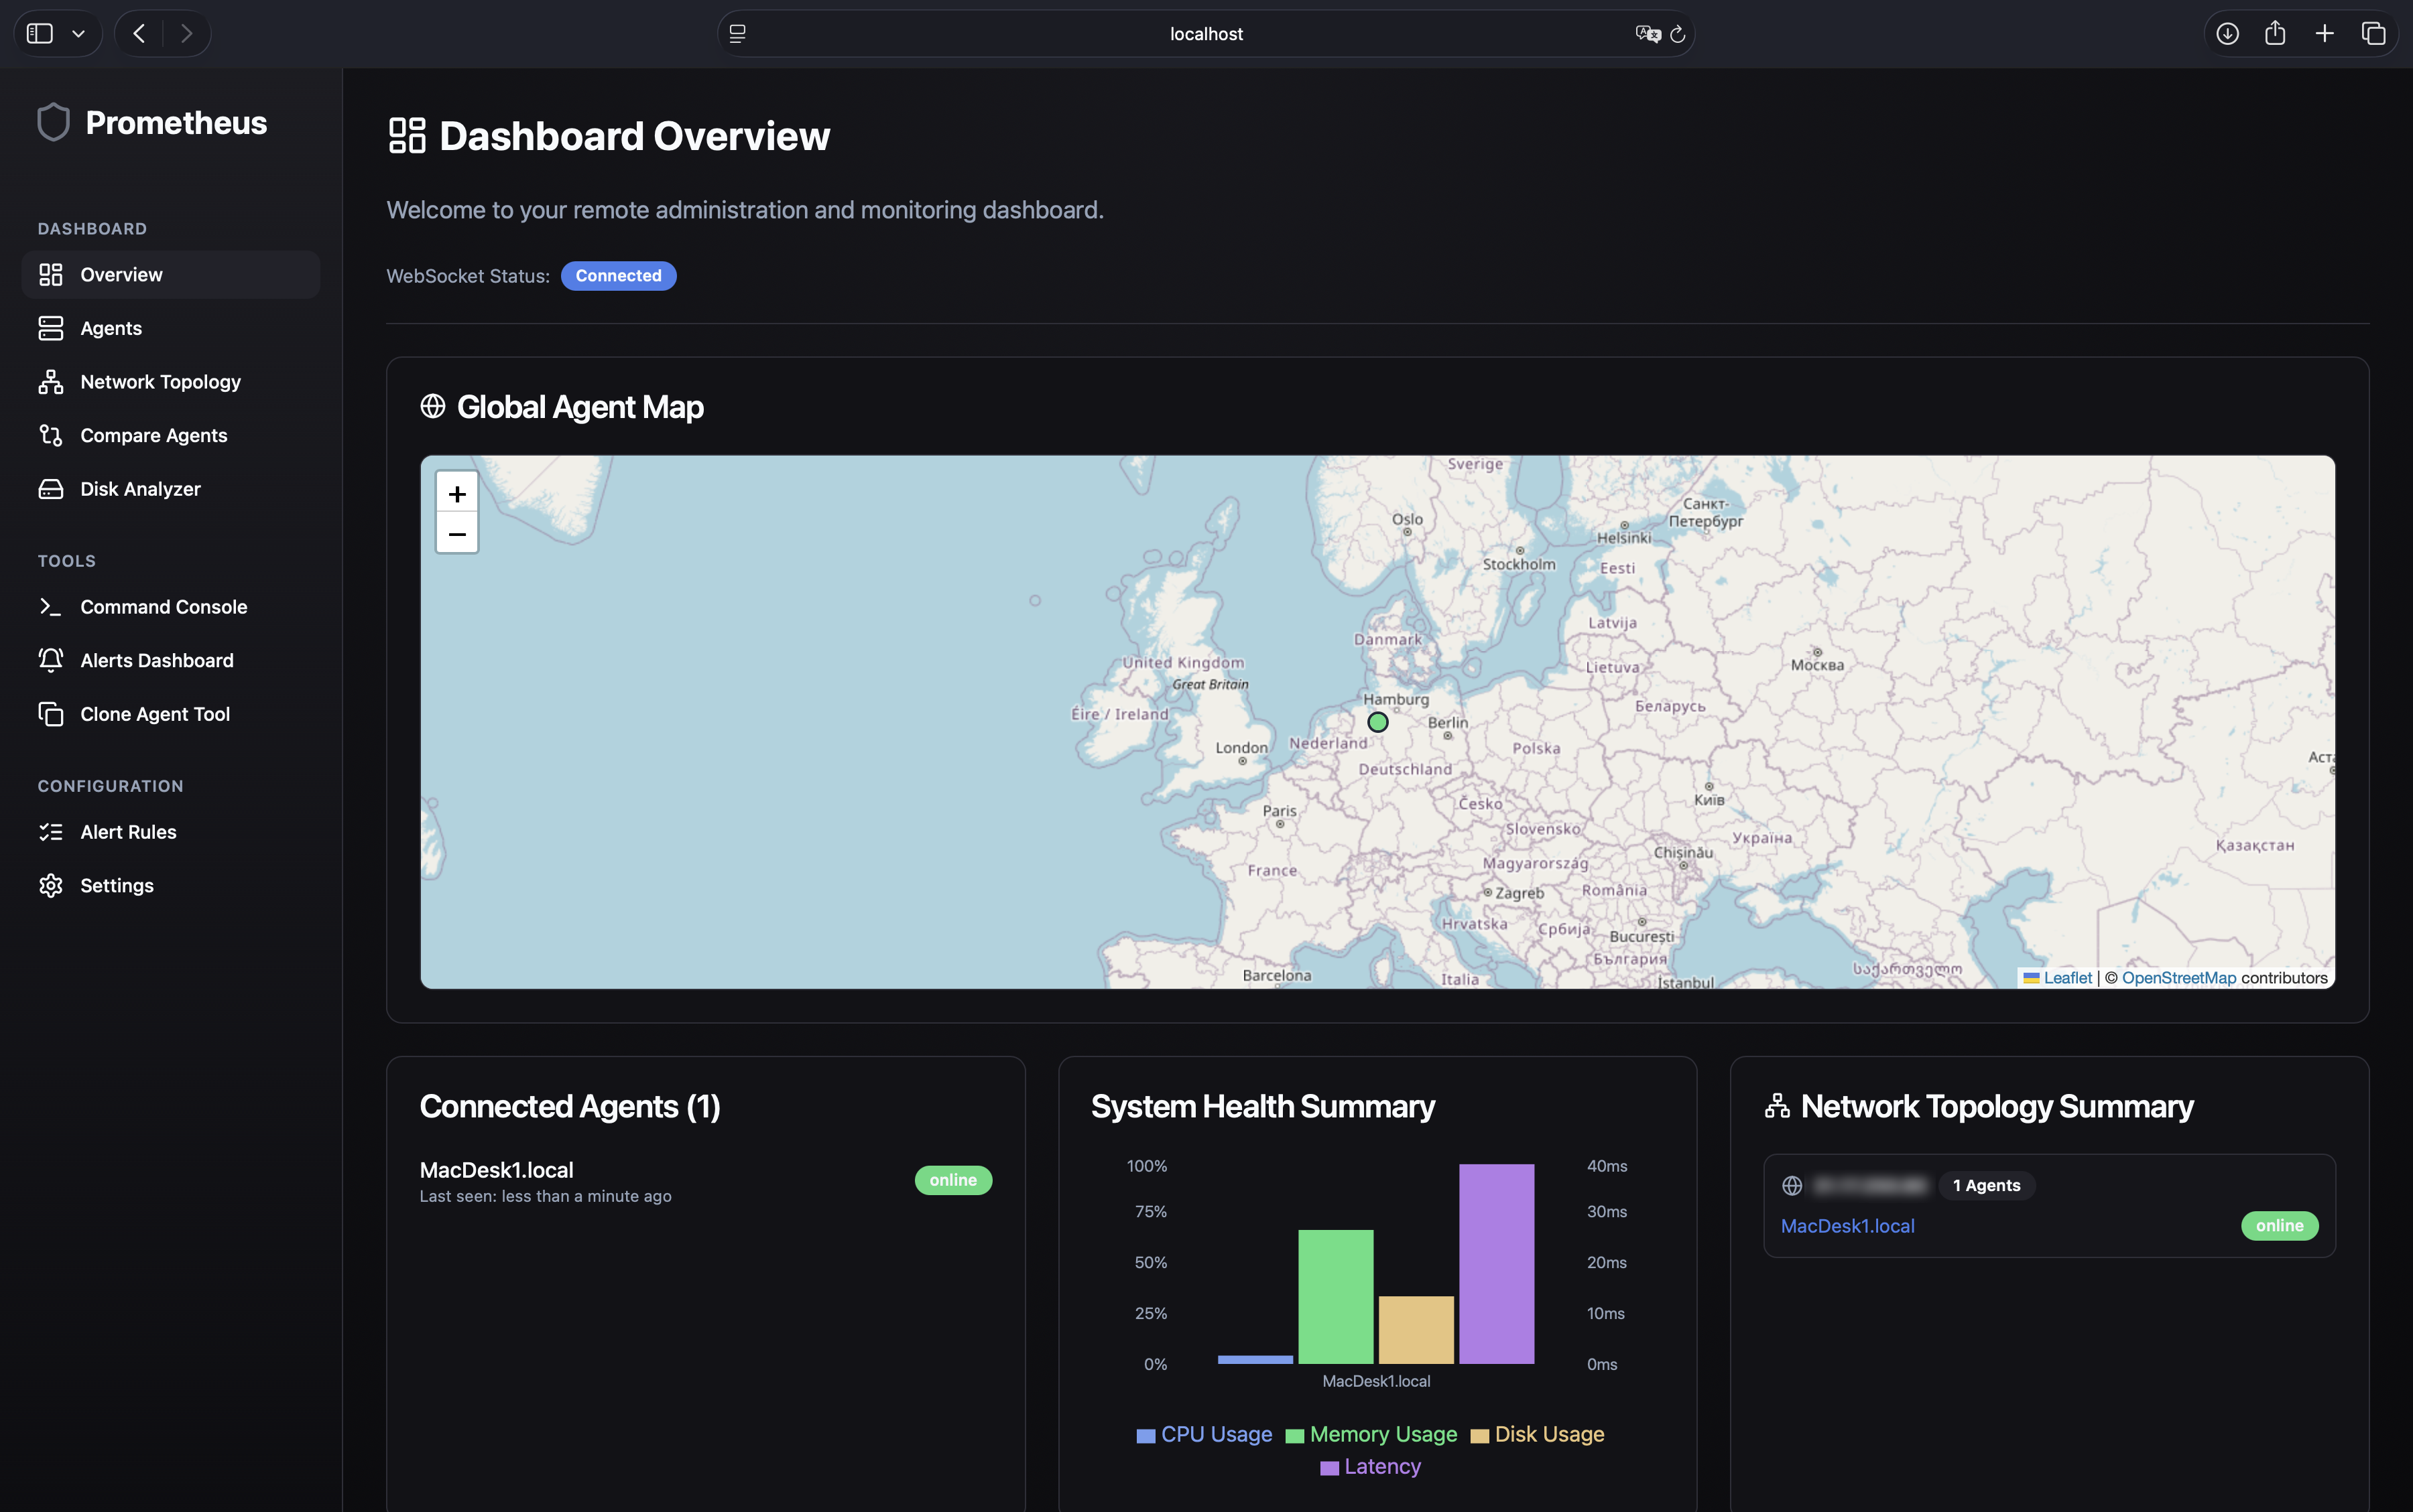Select the Compare Agents tool
The width and height of the screenshot is (2413, 1512).
click(153, 434)
